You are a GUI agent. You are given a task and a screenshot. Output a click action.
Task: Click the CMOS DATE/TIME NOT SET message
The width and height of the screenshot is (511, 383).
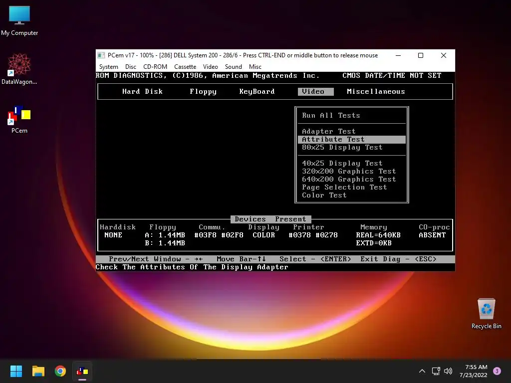[392, 76]
